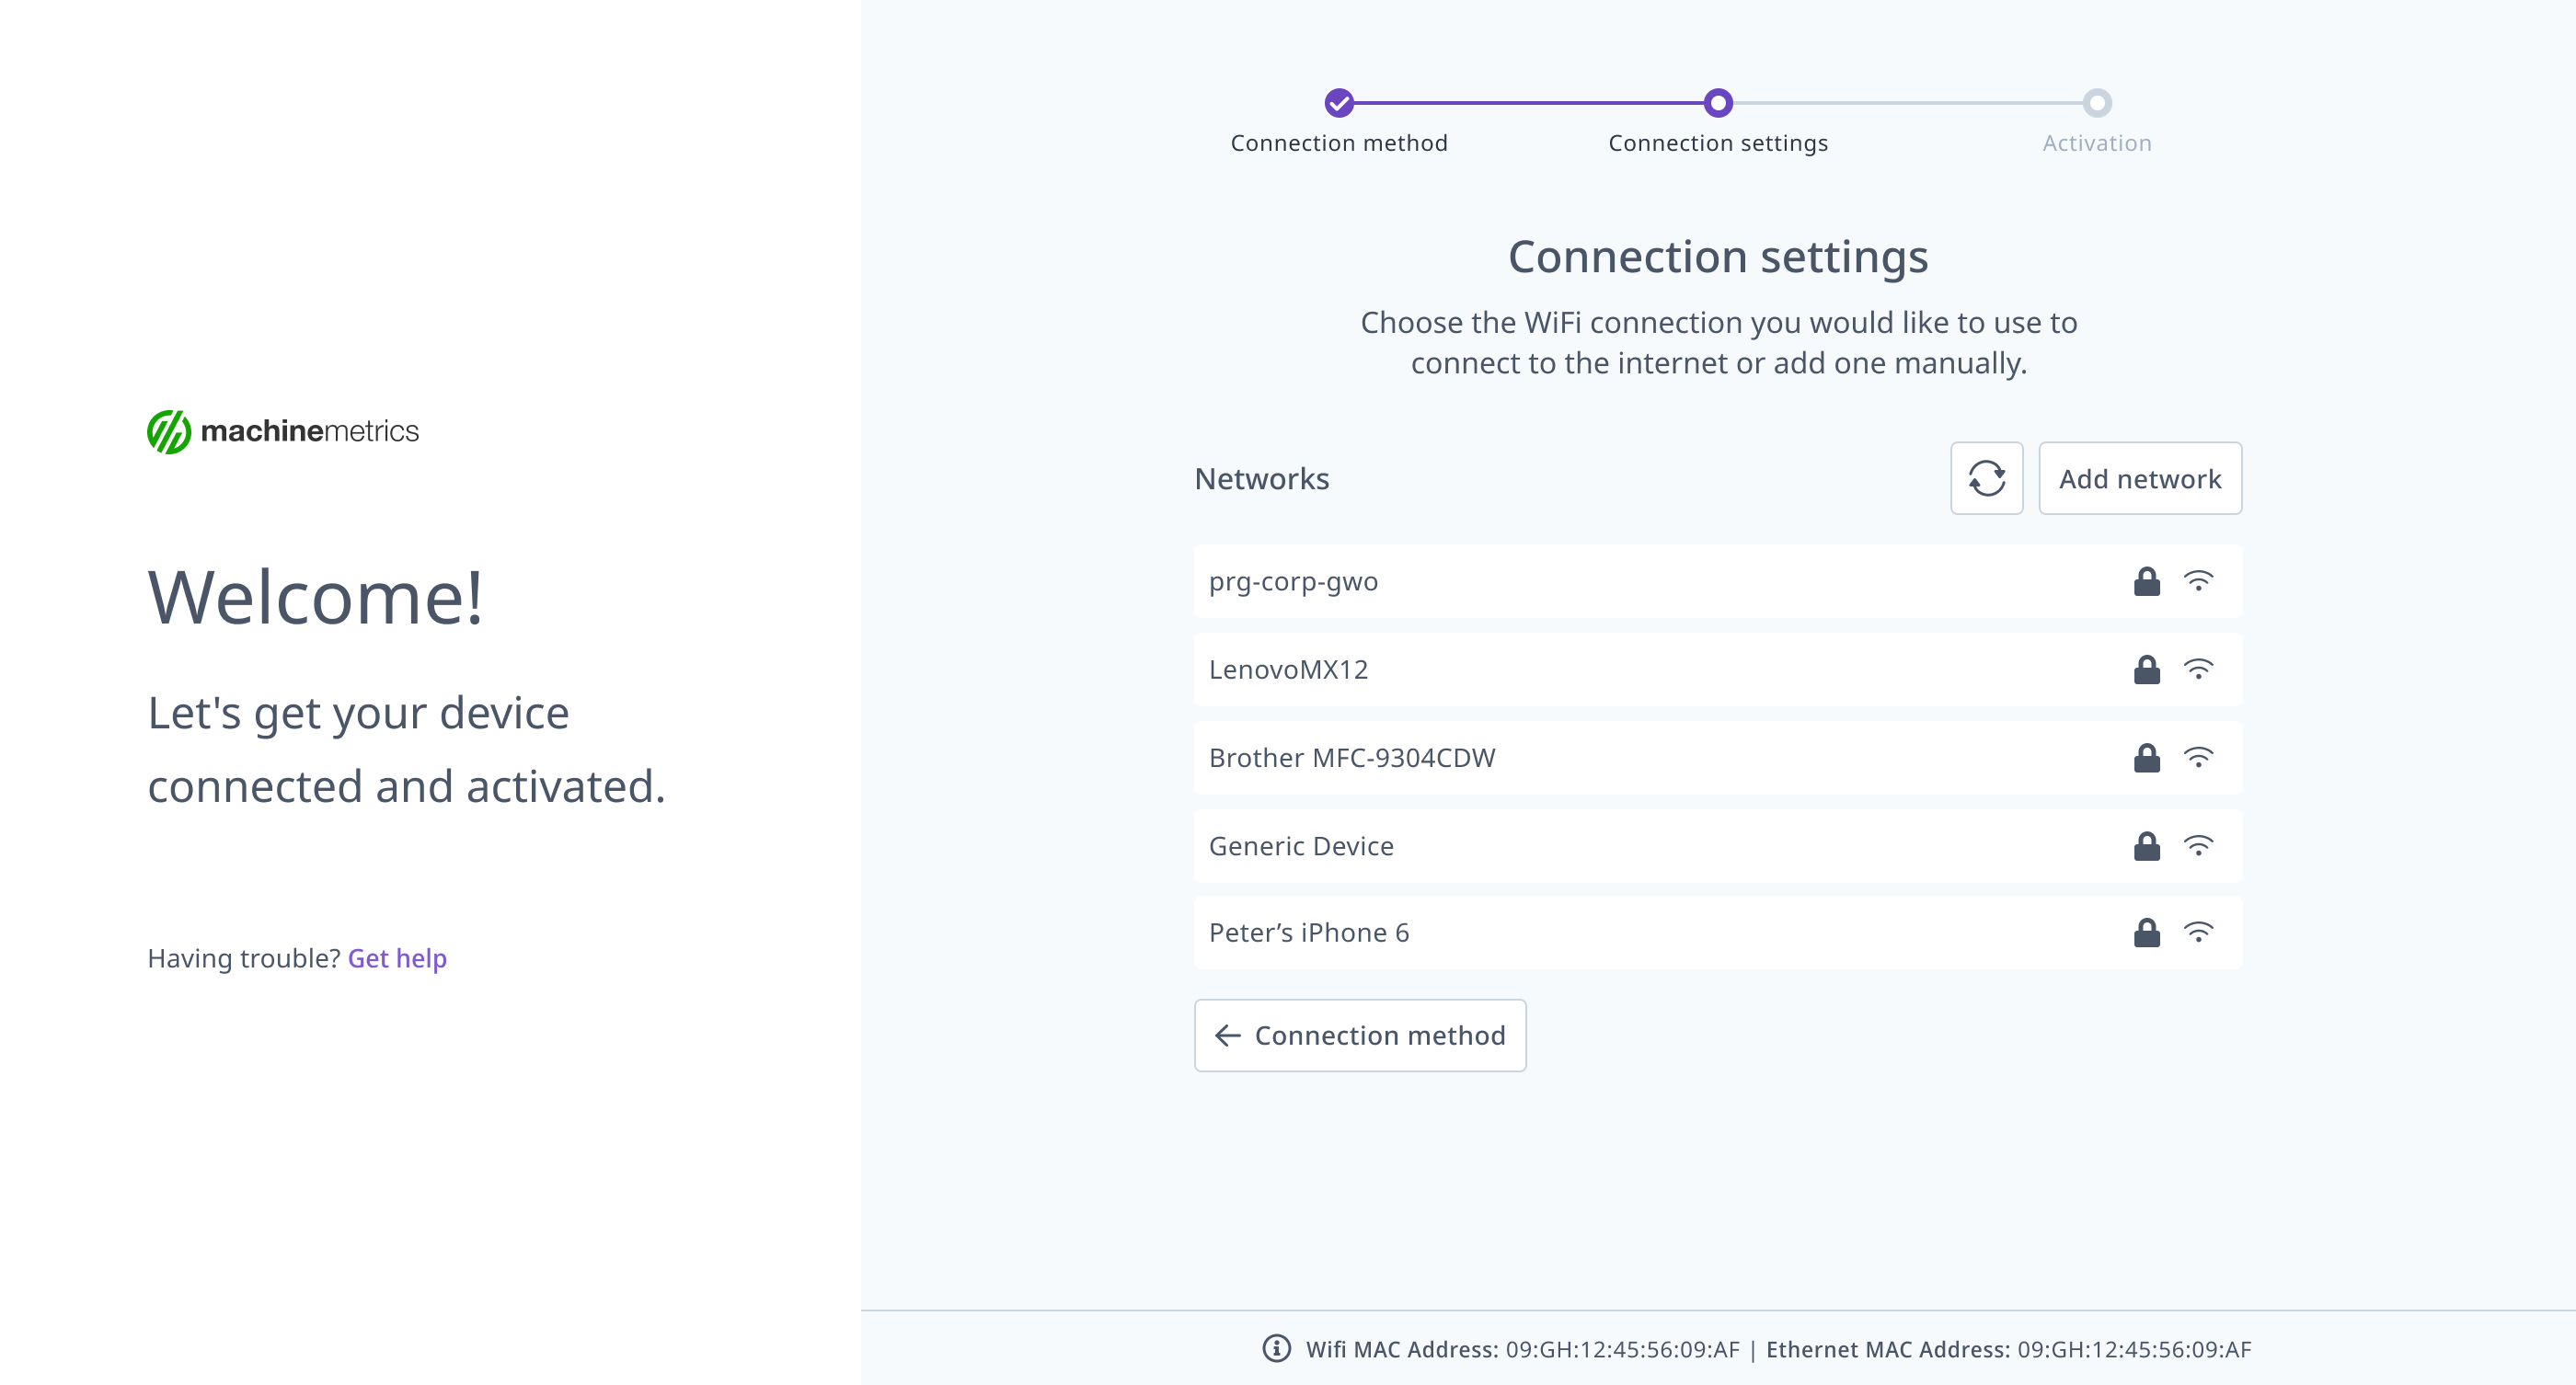Click the WiFi signal icon for Generic Device
Image resolution: width=2576 pixels, height=1385 pixels.
2198,845
